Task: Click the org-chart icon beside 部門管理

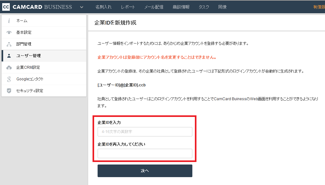Action: (x=9, y=44)
